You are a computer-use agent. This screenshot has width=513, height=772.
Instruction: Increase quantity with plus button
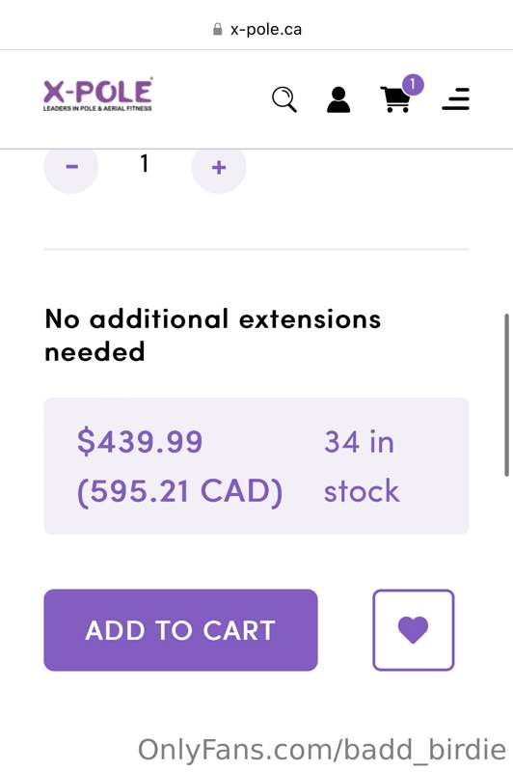[x=218, y=167]
